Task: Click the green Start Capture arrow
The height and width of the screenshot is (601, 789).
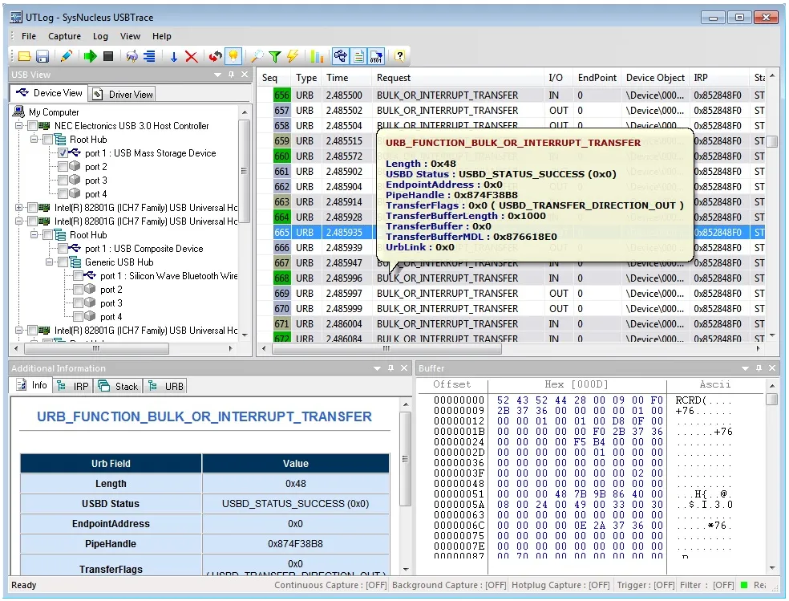Action: pyautogui.click(x=90, y=56)
